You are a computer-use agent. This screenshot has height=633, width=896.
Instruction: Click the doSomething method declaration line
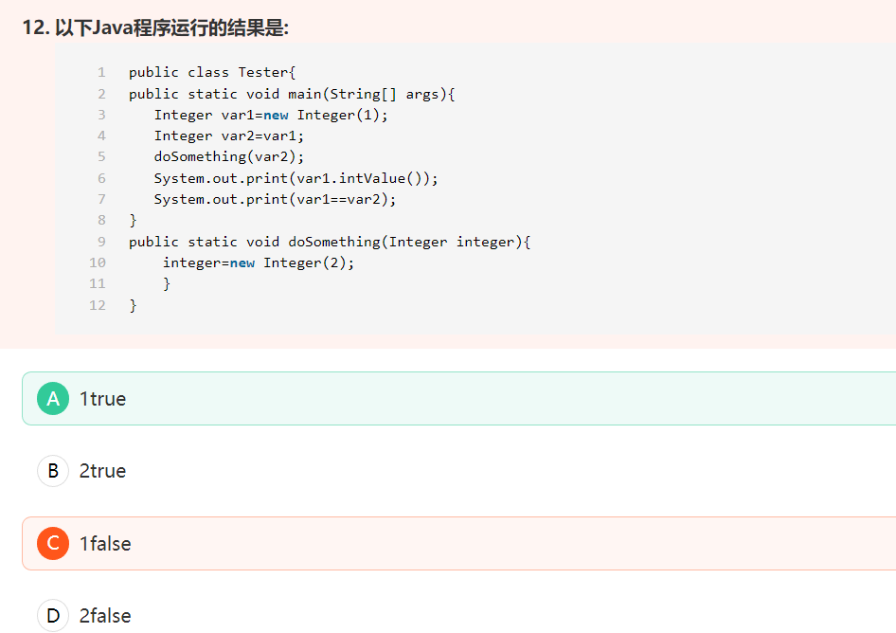click(x=330, y=242)
